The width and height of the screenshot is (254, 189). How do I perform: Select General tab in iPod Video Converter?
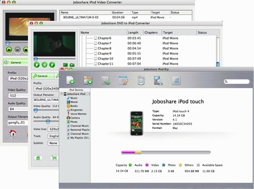click(16, 62)
